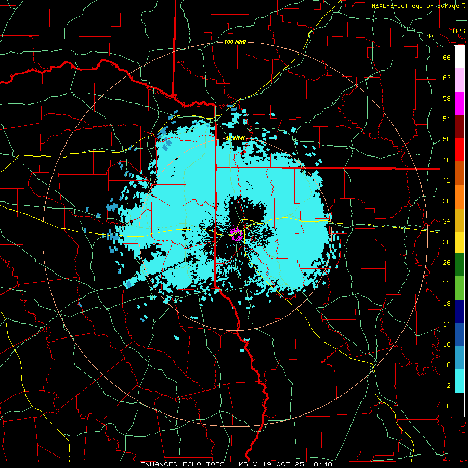
Task: Click the light pink legend swatch
Action: tap(459, 80)
